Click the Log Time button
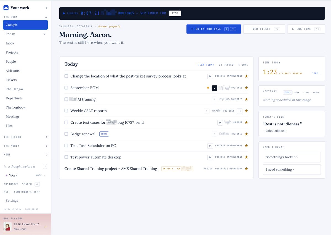Screen dimensions: 331x235 (306, 29)
